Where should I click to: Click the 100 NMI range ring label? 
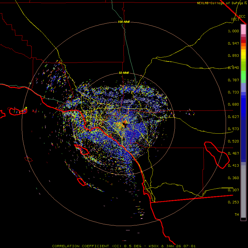124,22
